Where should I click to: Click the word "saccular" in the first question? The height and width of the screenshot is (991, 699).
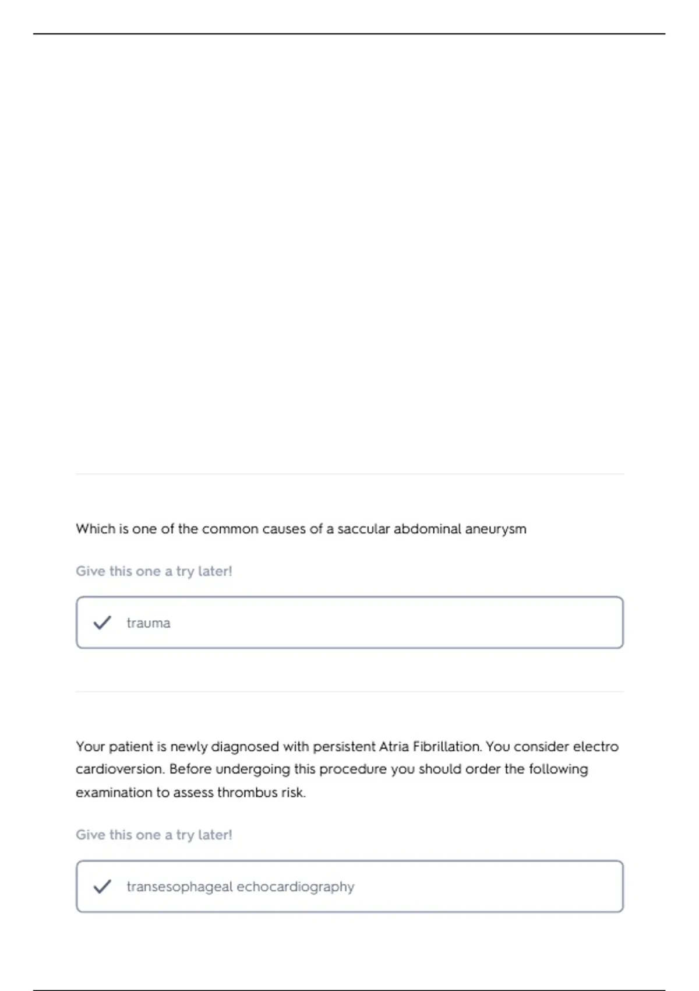point(363,529)
